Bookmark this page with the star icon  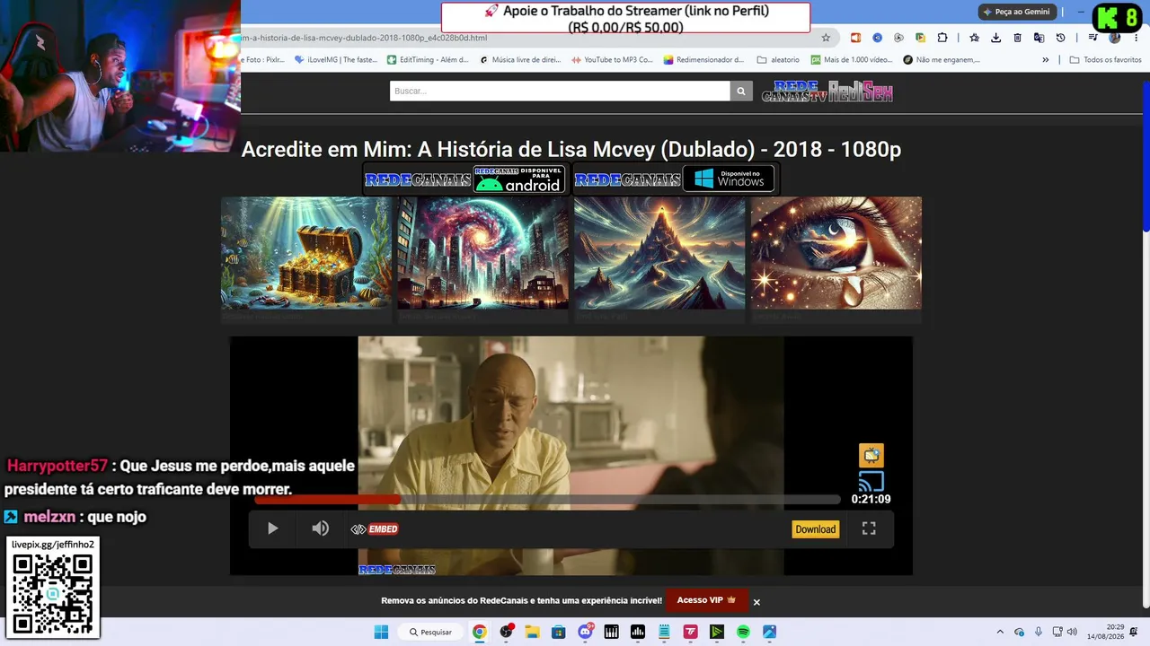pos(826,38)
